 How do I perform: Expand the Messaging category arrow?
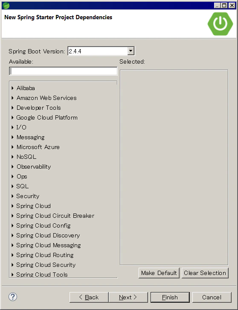point(12,137)
